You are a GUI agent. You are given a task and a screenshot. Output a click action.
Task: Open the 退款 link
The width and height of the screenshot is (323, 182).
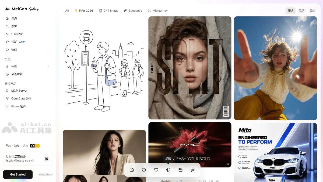(x=26, y=146)
